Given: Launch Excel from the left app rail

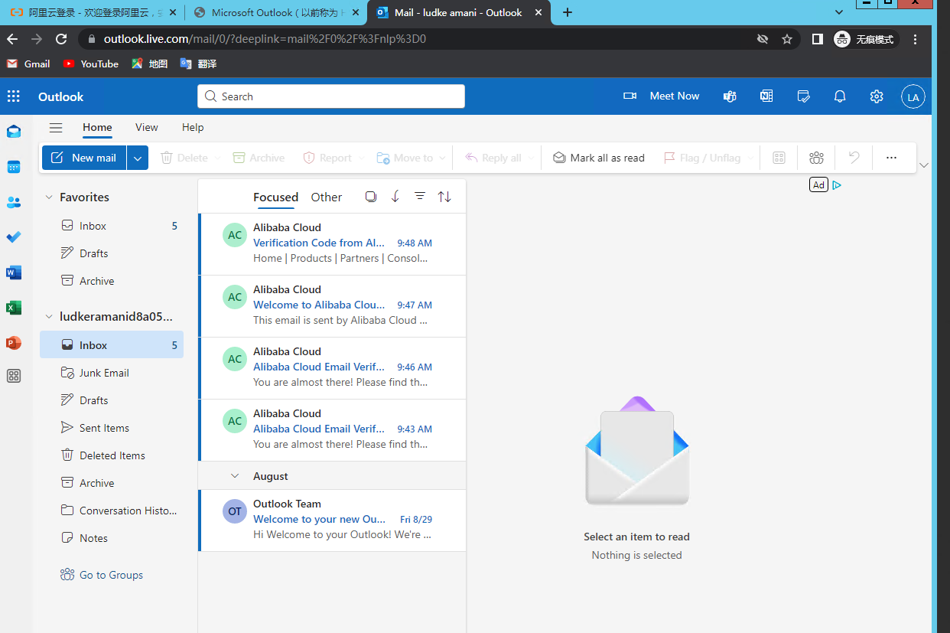Looking at the screenshot, I should click(14, 308).
